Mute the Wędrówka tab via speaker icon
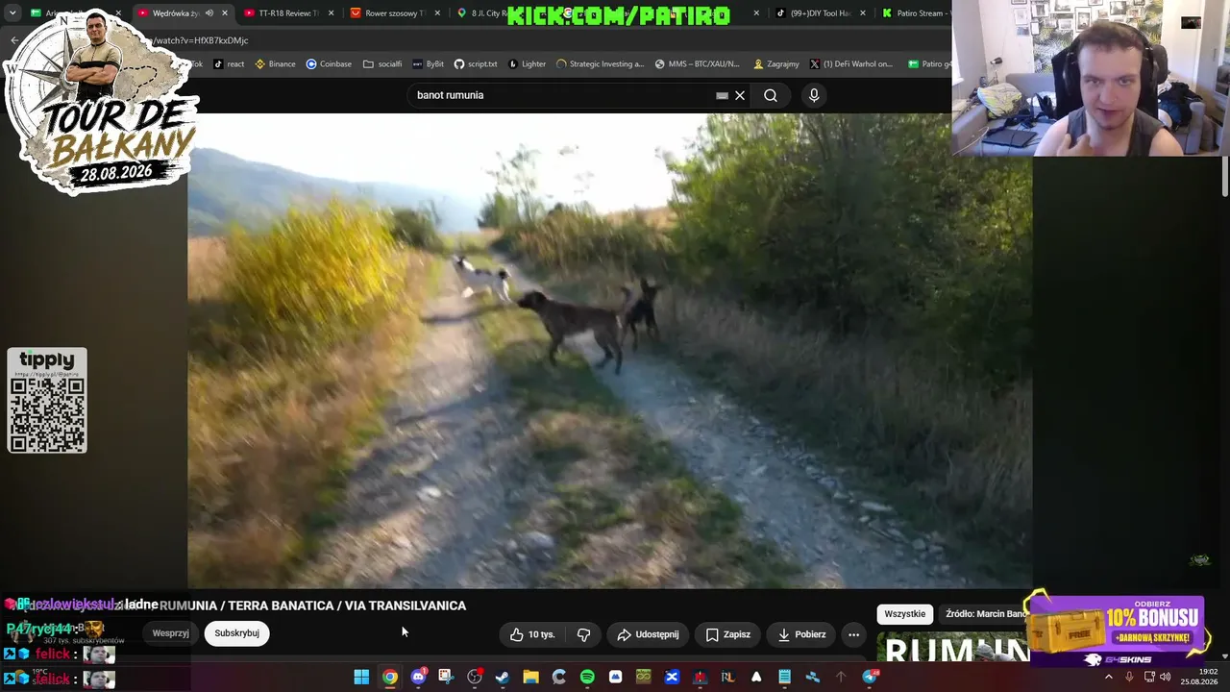This screenshot has width=1230, height=692. (x=209, y=13)
